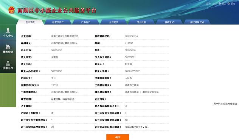The width and height of the screenshot is (239, 140).
Task: Click the fax number 58295266
Action: click(130, 50)
